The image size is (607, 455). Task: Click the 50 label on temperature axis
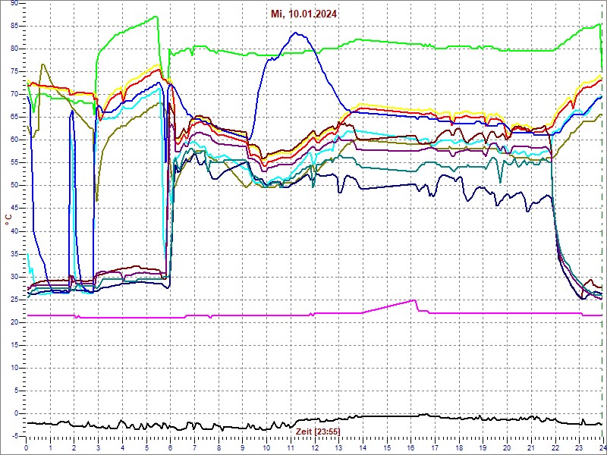tap(14, 186)
